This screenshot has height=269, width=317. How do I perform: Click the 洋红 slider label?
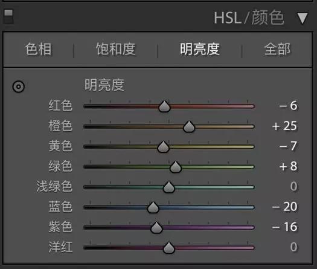pos(60,247)
